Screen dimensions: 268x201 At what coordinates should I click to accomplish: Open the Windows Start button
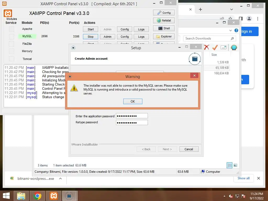(6, 196)
